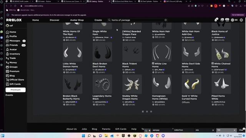Click the white Premium button in sidebar
Image resolution: width=246 pixels, height=138 pixels.
point(15,90)
